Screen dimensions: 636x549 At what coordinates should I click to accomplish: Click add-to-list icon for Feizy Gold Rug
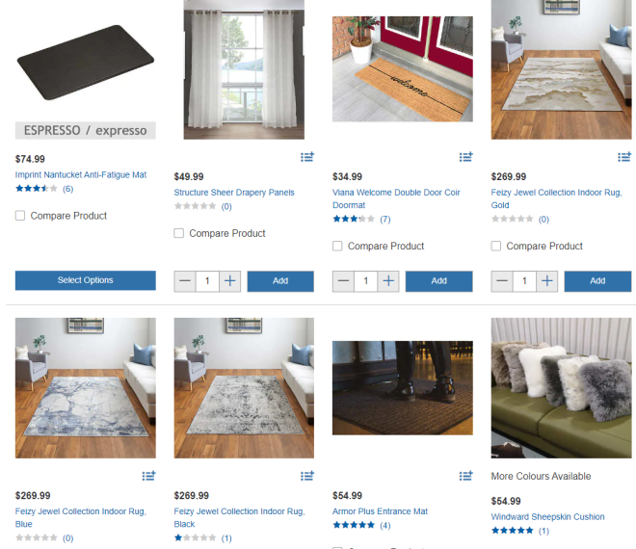click(624, 157)
